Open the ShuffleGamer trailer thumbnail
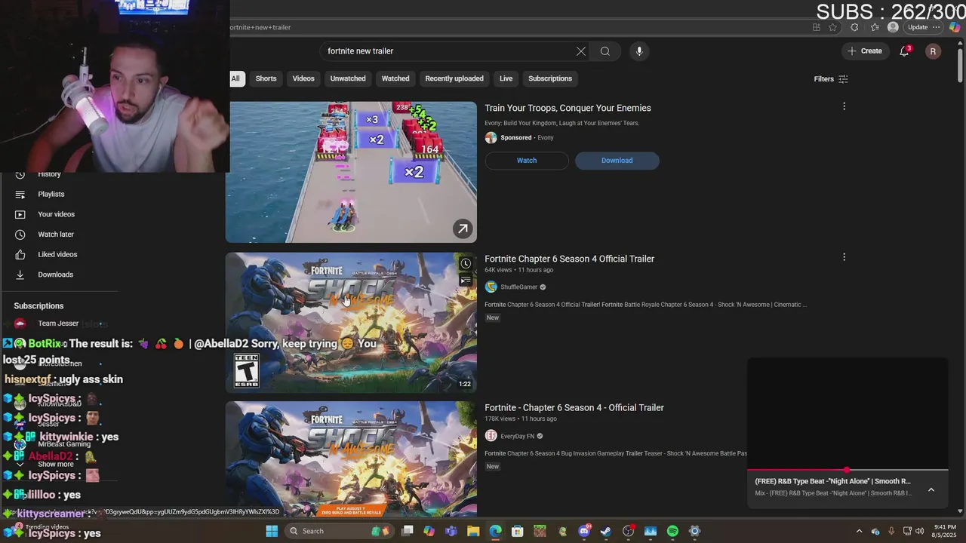This screenshot has height=543, width=966. pos(351,322)
